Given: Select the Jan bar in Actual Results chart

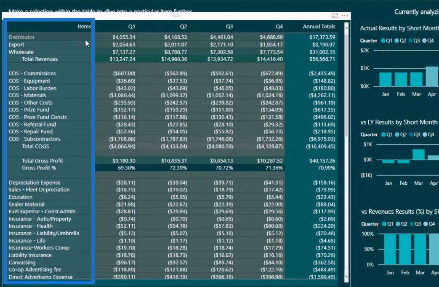Looking at the screenshot, I should point(386,79).
